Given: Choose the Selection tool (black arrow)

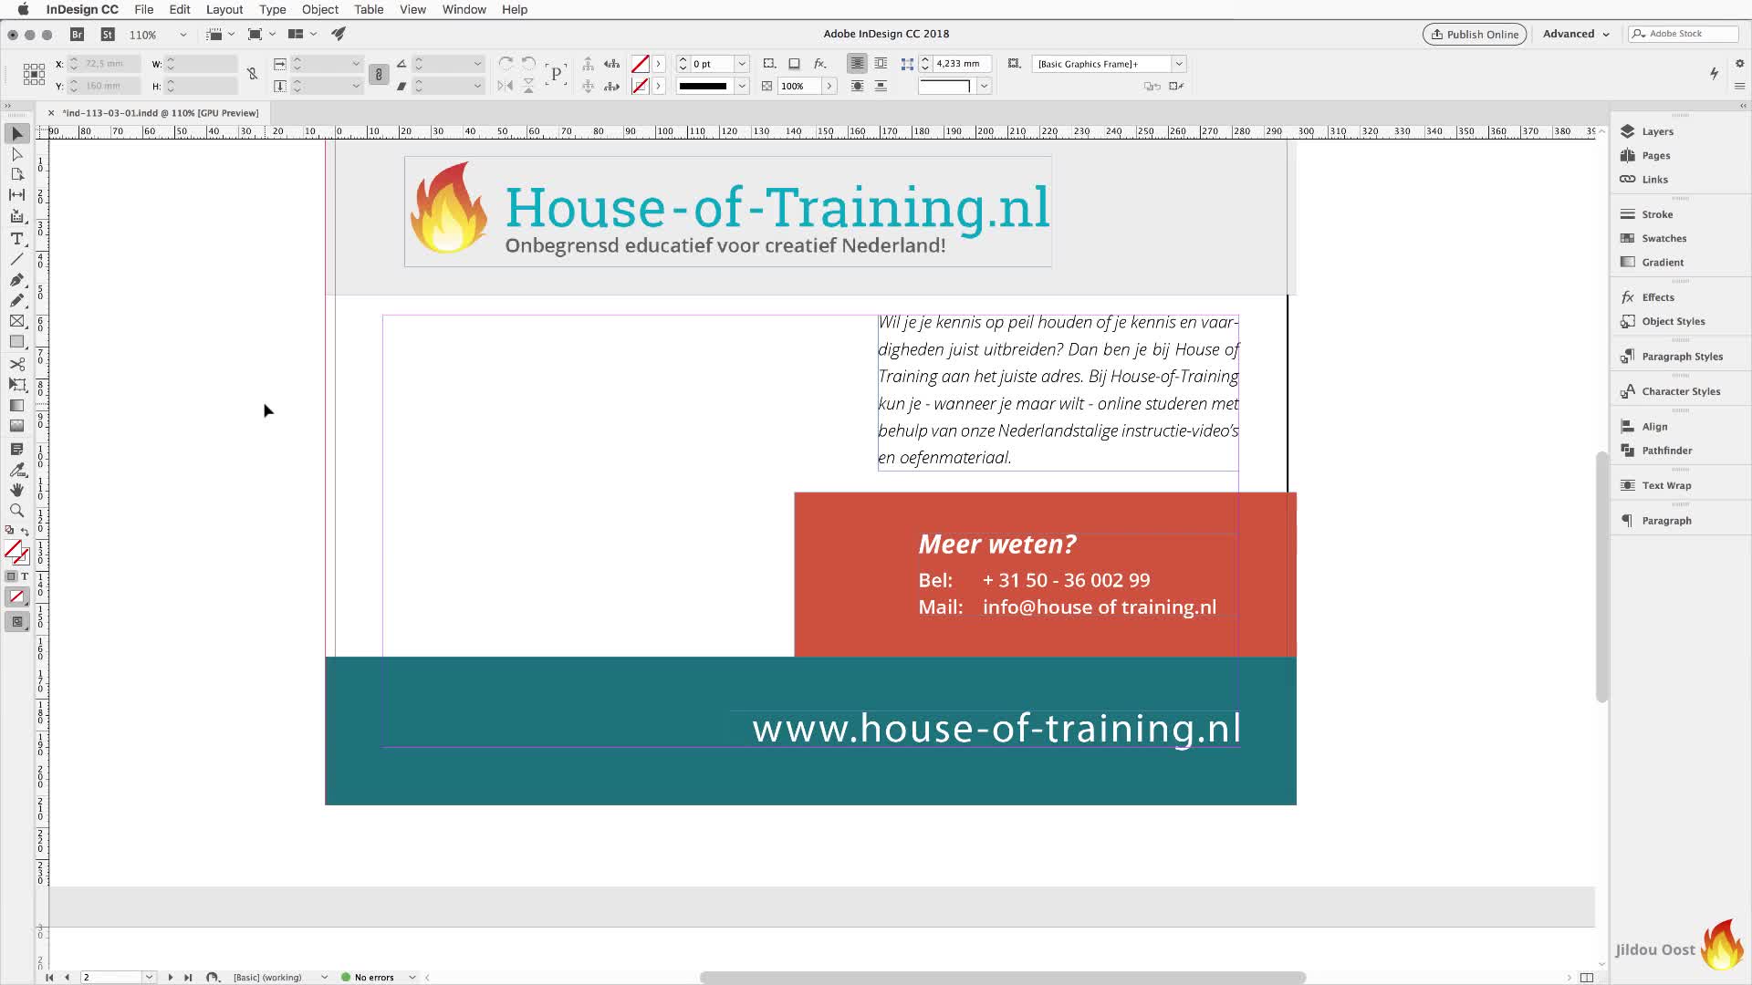Looking at the screenshot, I should 16,134.
